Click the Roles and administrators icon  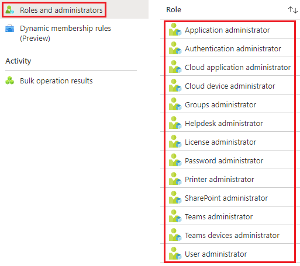click(x=9, y=10)
